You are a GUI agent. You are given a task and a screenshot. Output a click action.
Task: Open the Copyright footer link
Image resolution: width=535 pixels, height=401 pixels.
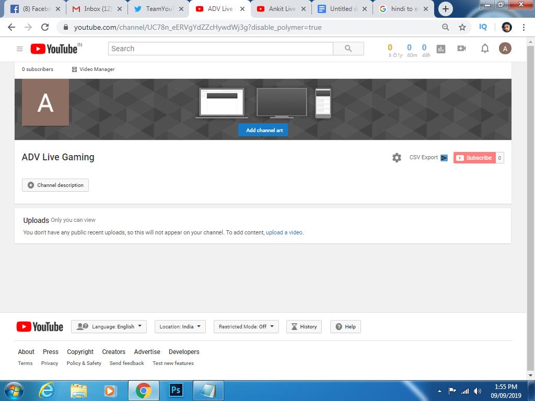pos(80,351)
